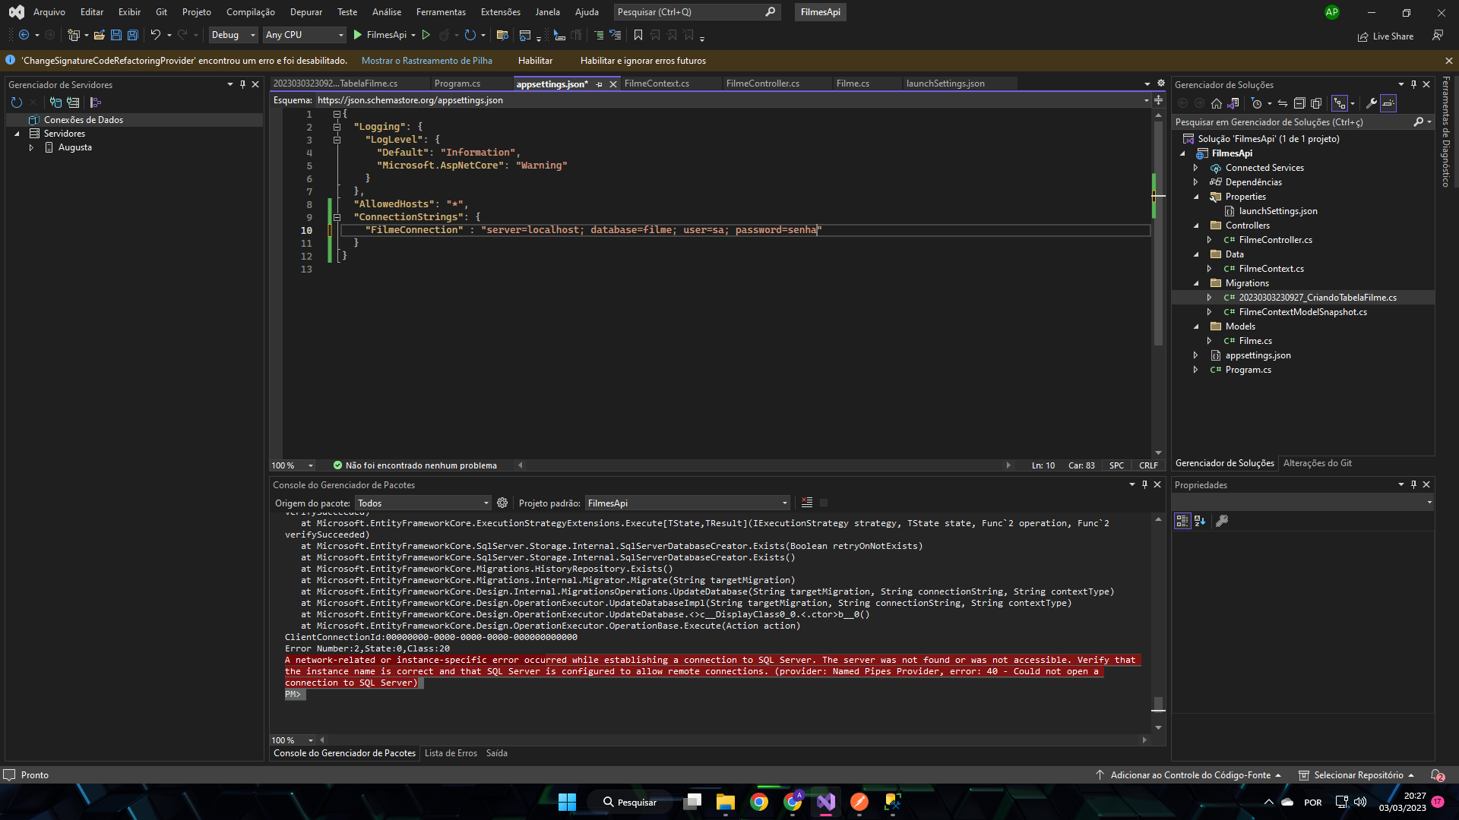This screenshot has height=820, width=1459.
Task: Open File Explorer from the taskbar
Action: coord(726,802)
